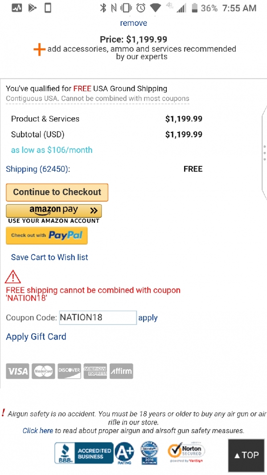The height and width of the screenshot is (475, 267).
Task: Jump back up with the TOP button
Action: 246,455
